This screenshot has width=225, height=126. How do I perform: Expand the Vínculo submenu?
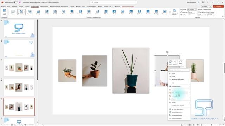click(x=179, y=102)
